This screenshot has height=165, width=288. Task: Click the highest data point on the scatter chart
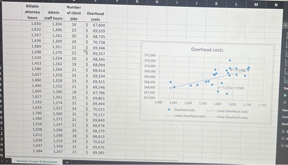tap(230, 60)
